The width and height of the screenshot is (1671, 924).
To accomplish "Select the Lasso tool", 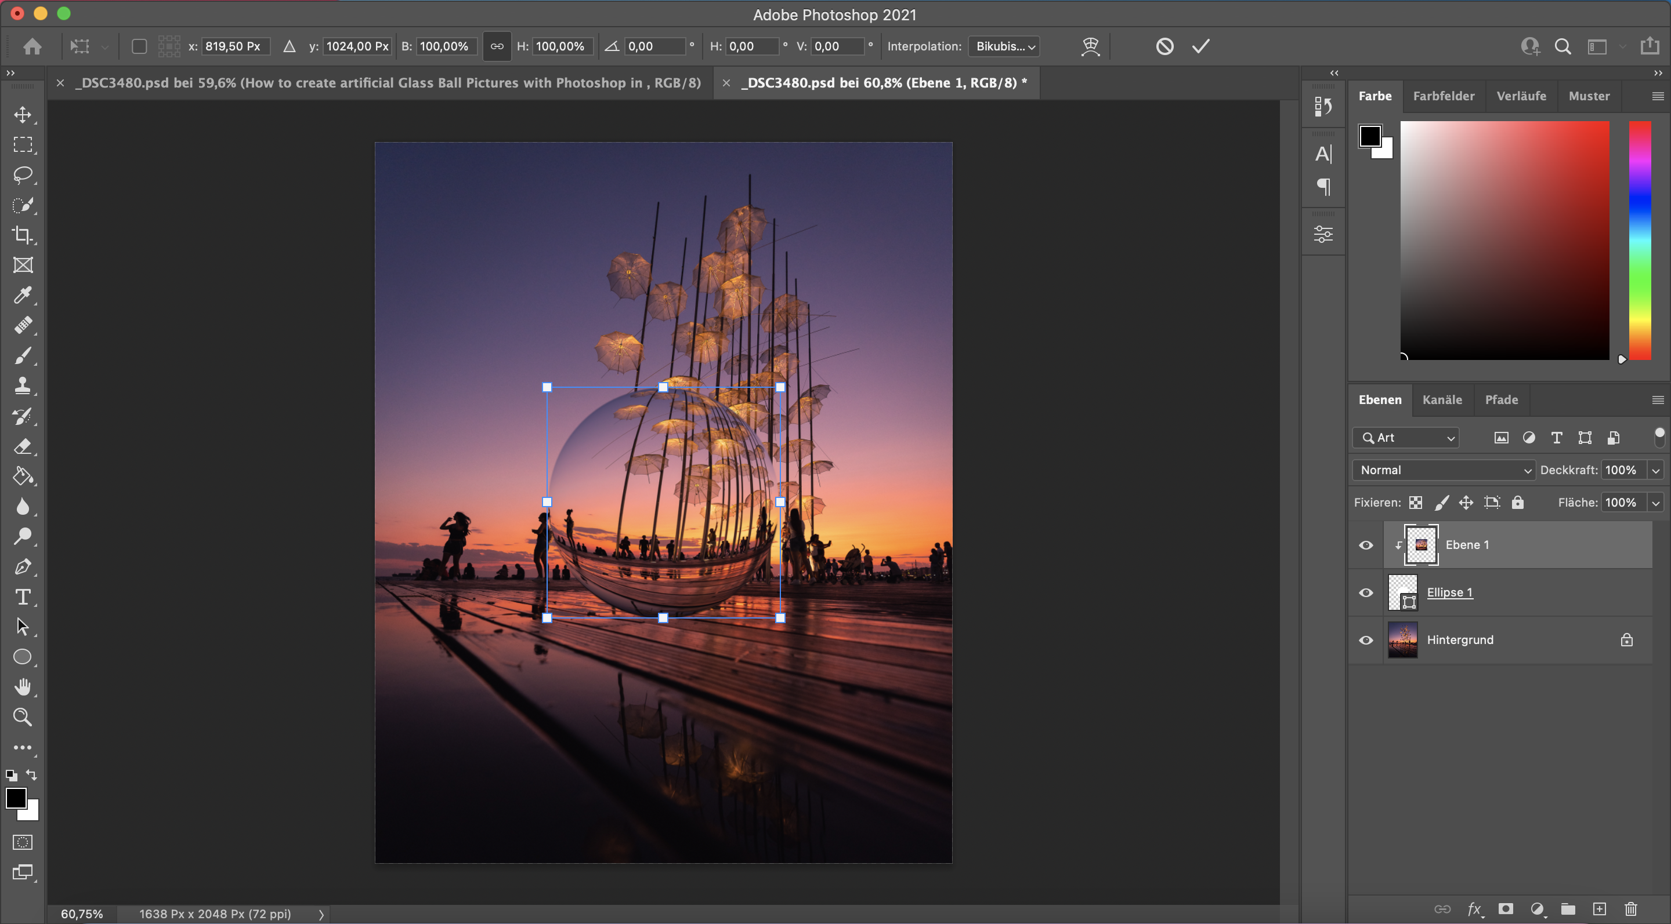I will coord(23,175).
